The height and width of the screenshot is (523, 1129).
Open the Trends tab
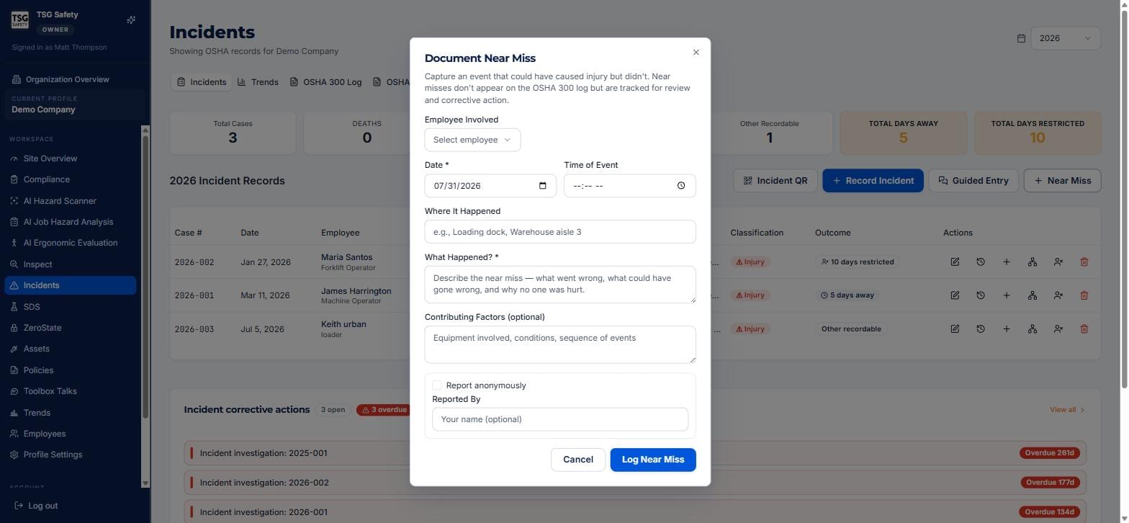[258, 82]
